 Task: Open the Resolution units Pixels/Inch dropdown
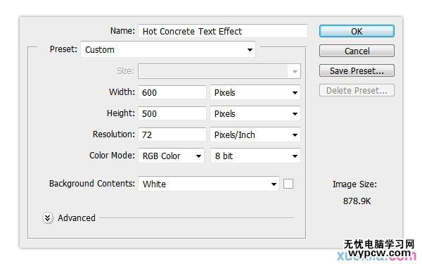pos(255,134)
